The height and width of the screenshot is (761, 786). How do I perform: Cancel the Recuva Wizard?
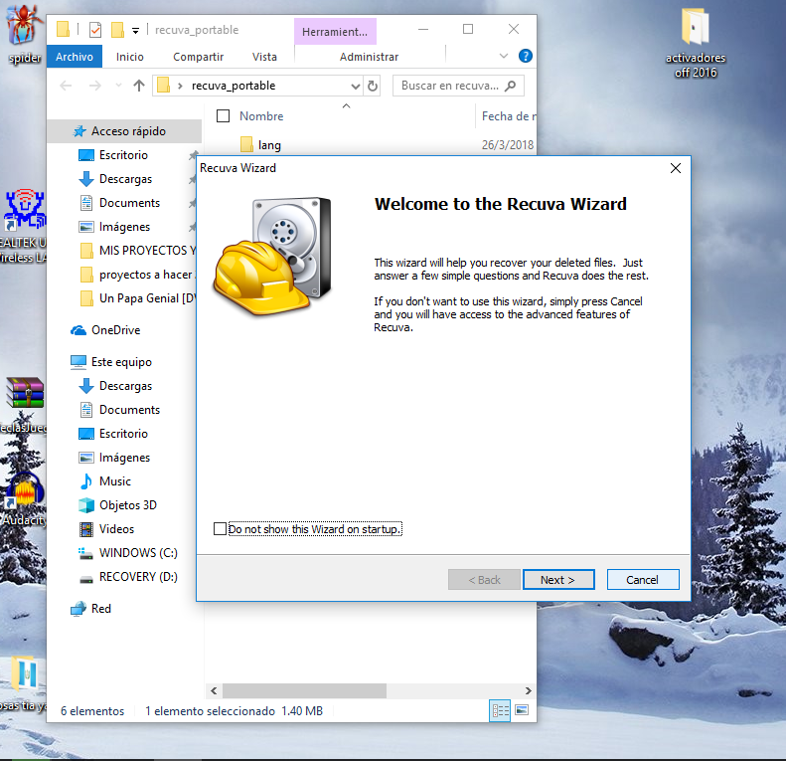(x=643, y=580)
